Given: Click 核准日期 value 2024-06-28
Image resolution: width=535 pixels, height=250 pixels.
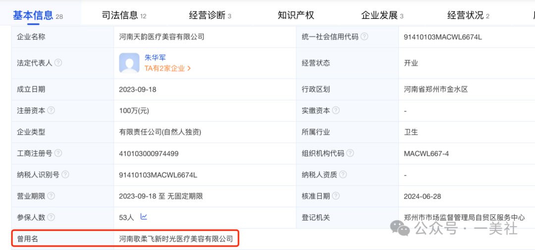Looking at the screenshot, I should 423,196.
